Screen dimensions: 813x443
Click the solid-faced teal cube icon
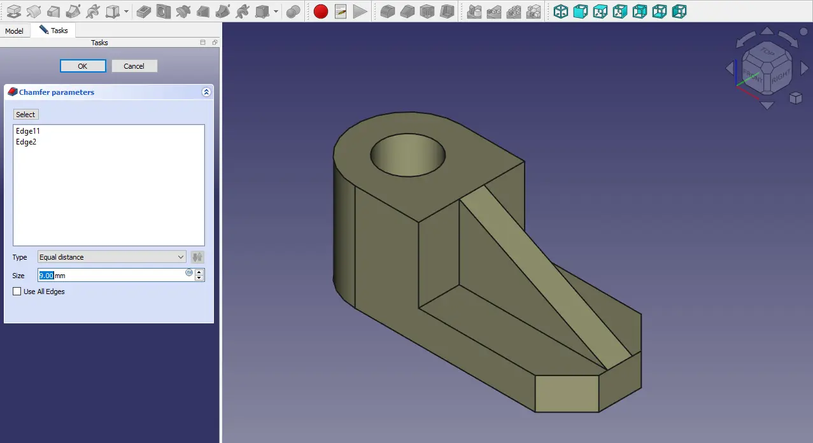(x=580, y=11)
